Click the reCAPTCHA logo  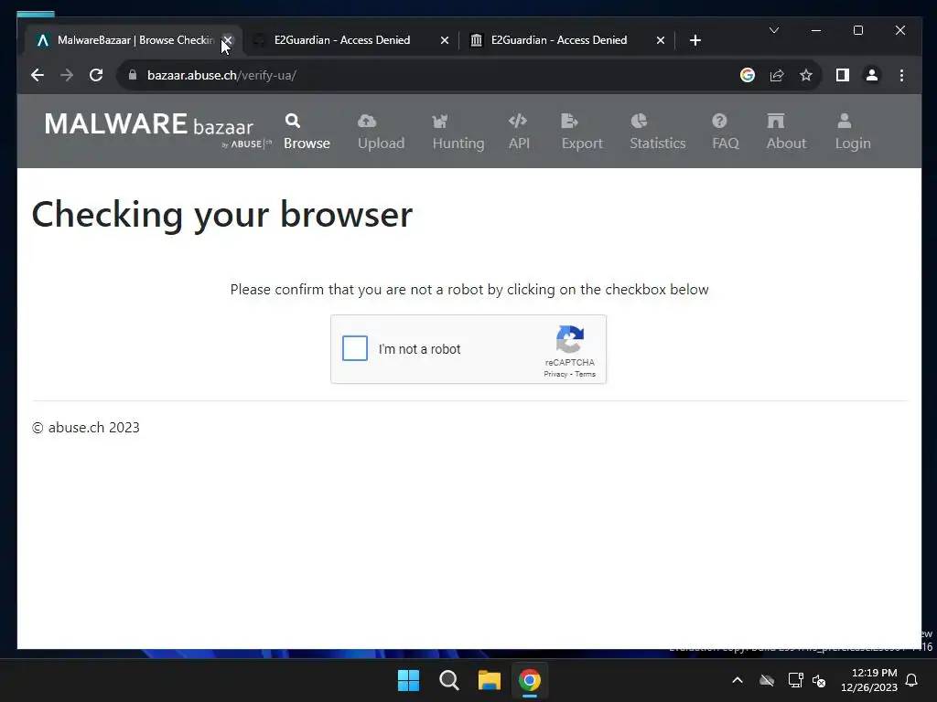[570, 340]
